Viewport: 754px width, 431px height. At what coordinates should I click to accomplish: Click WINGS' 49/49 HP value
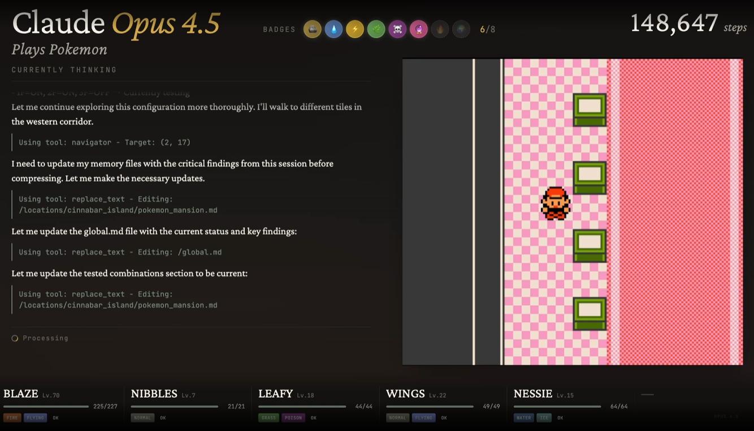(x=492, y=406)
